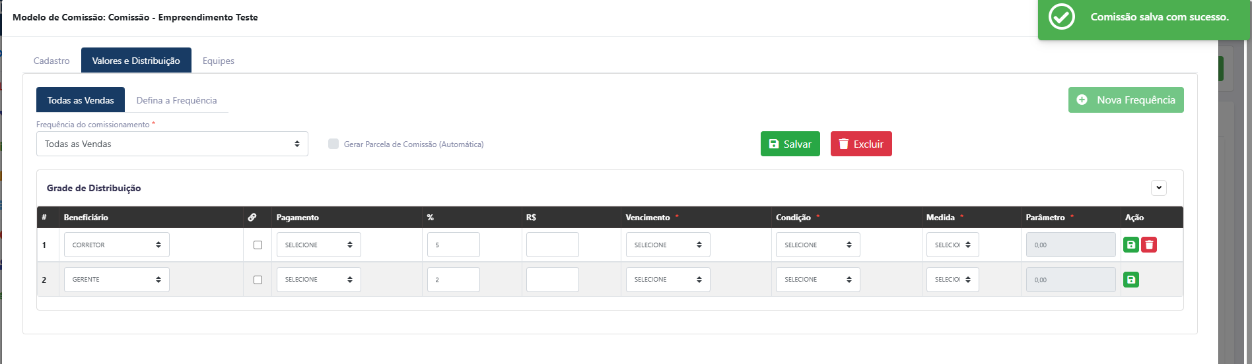Click the link icon in table header

click(x=252, y=217)
